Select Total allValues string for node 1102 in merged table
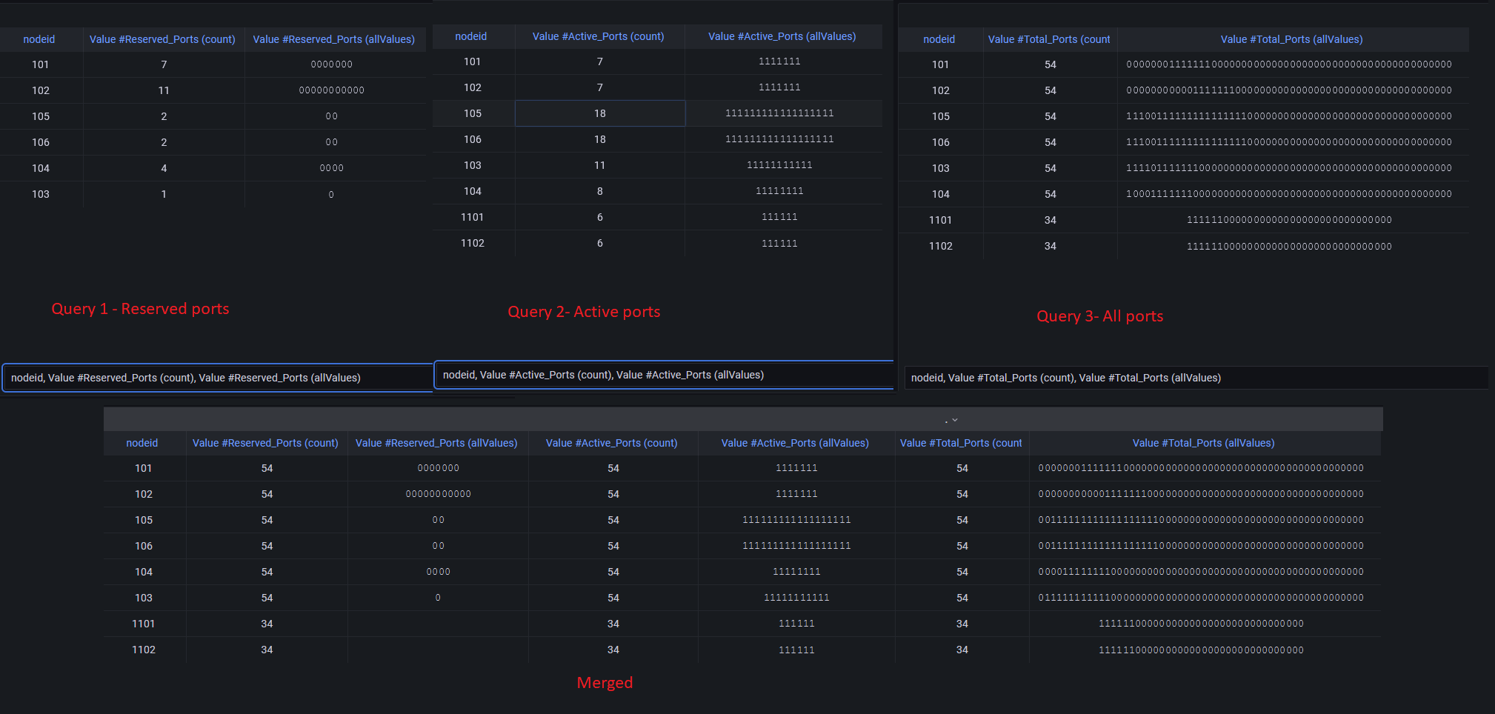This screenshot has height=714, width=1495. (1202, 650)
